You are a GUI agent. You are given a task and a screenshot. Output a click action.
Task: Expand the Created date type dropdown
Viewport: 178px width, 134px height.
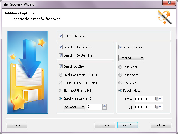[131, 58]
